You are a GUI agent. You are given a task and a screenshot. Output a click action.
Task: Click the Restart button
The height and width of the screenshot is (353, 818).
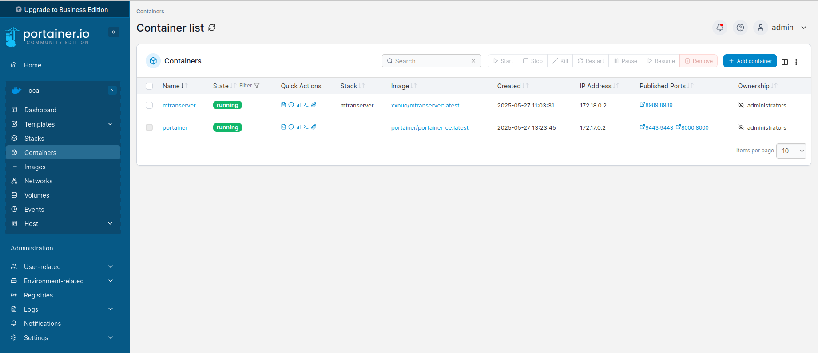pos(591,61)
